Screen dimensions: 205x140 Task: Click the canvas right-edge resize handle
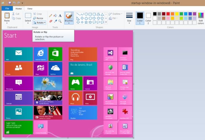pos(133,84)
